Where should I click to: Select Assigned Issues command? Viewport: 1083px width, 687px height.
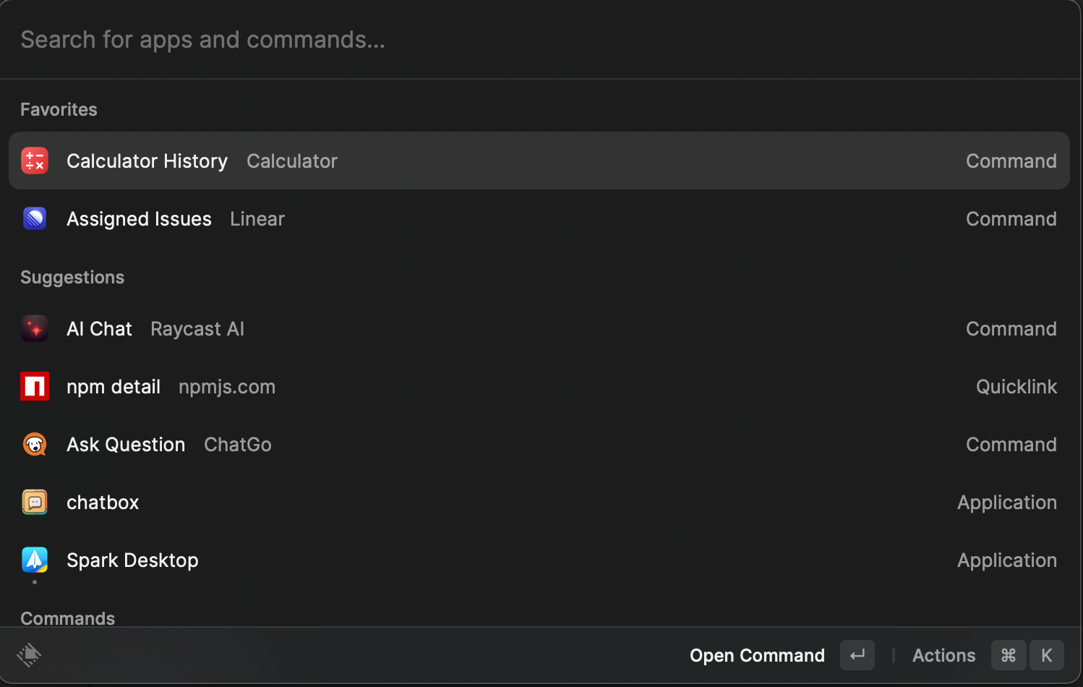(539, 218)
